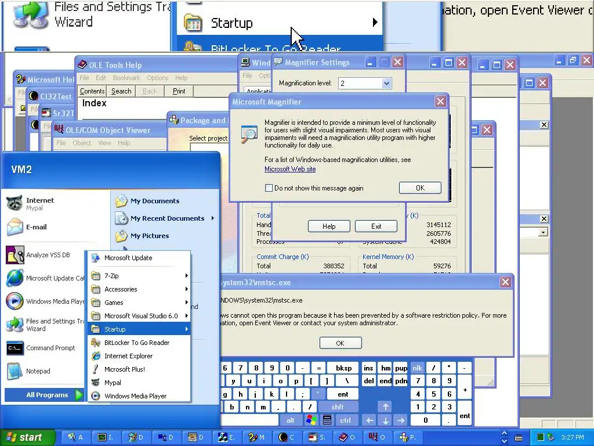Image resolution: width=594 pixels, height=446 pixels.
Task: Toggle the alt key on On-Screen Keyboard
Action: pos(290,420)
